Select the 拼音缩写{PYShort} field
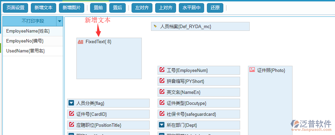The image size is (335, 135). [199, 81]
